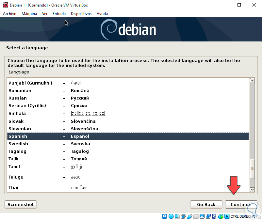262x220 pixels.
Task: Maximize the VirtualBox window
Action: (x=239, y=5)
